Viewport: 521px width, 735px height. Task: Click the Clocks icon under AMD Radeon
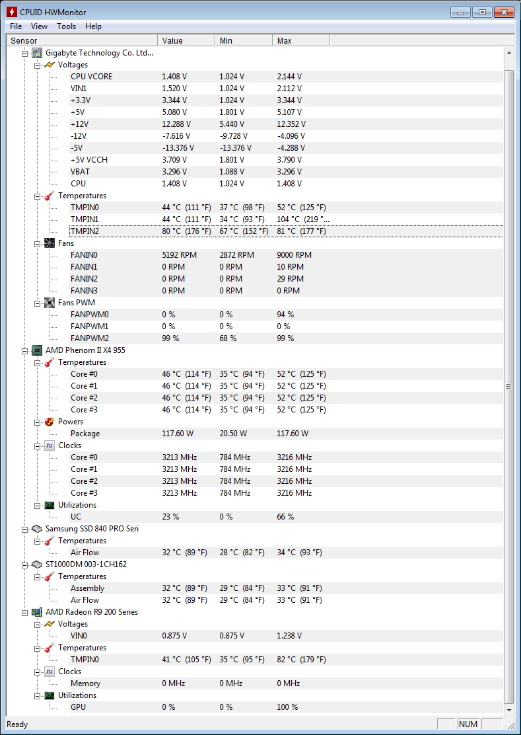click(50, 672)
